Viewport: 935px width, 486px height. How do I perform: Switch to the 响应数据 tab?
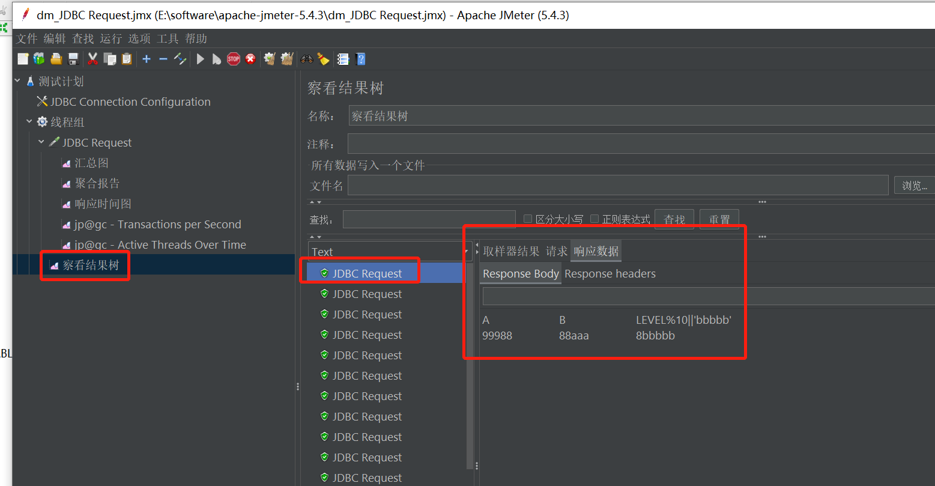[596, 251]
